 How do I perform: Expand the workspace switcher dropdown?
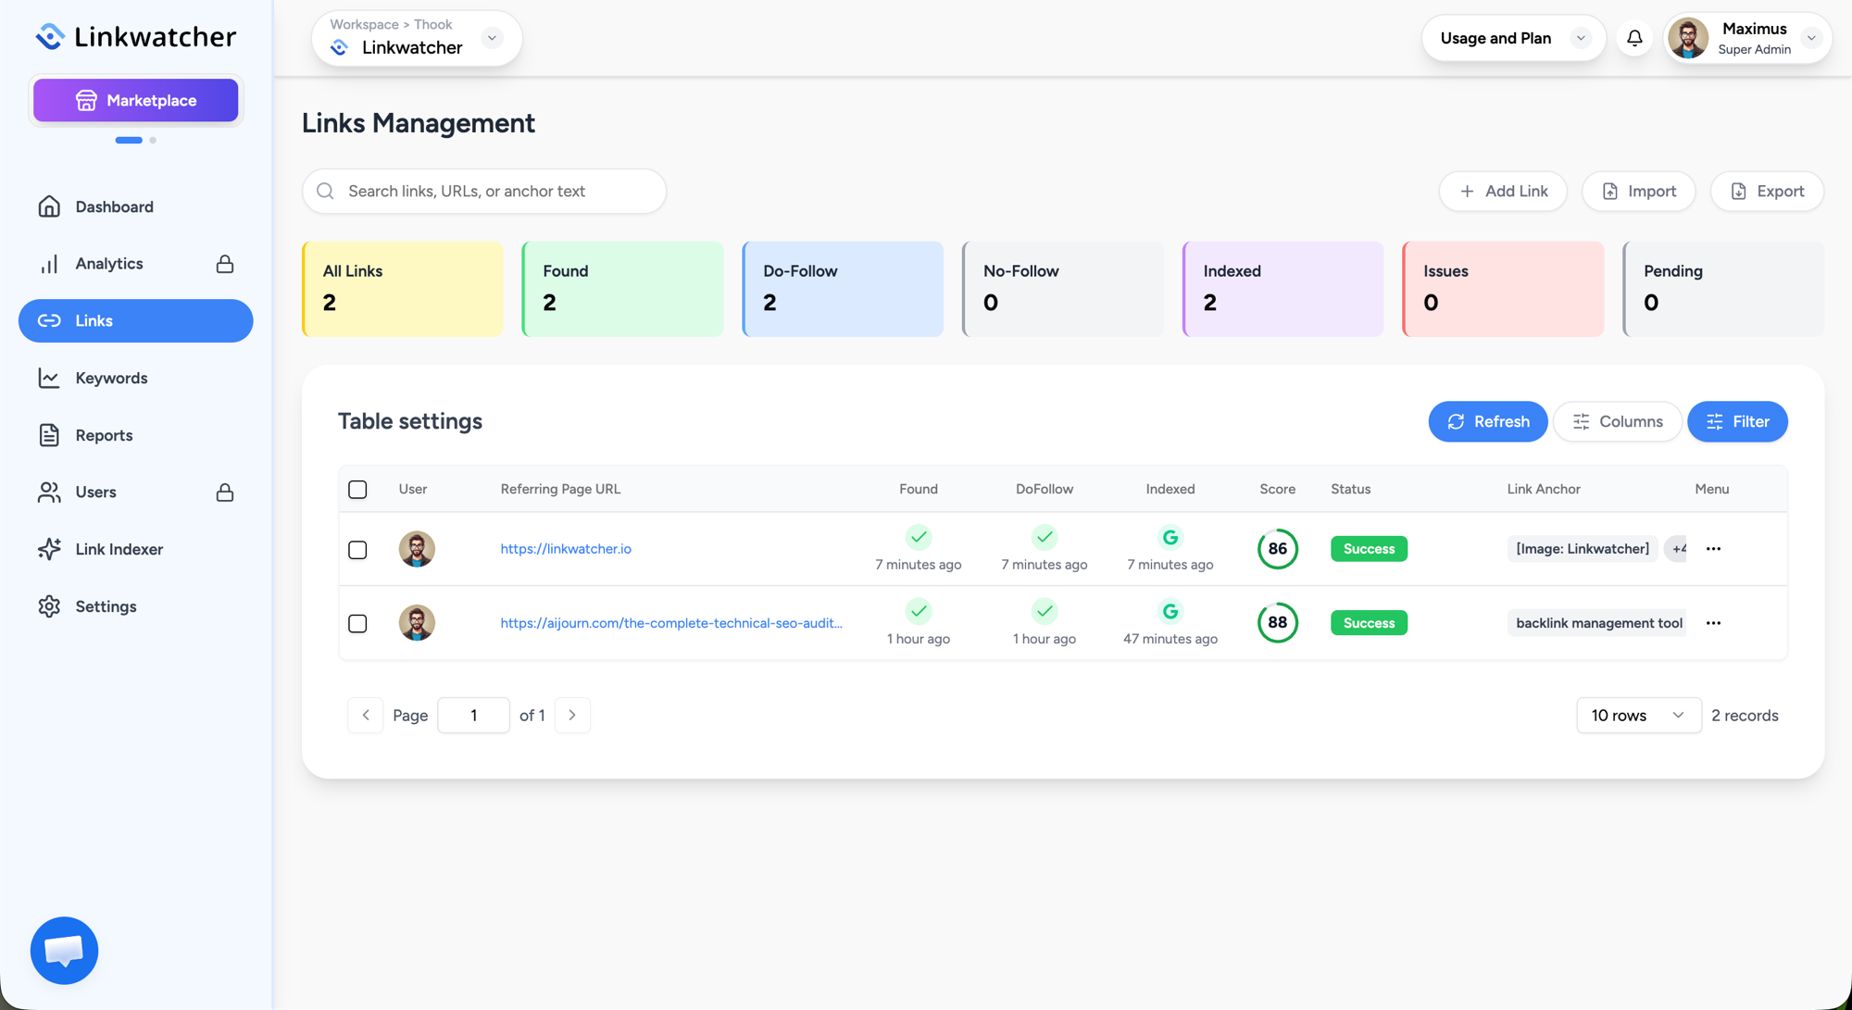point(492,38)
